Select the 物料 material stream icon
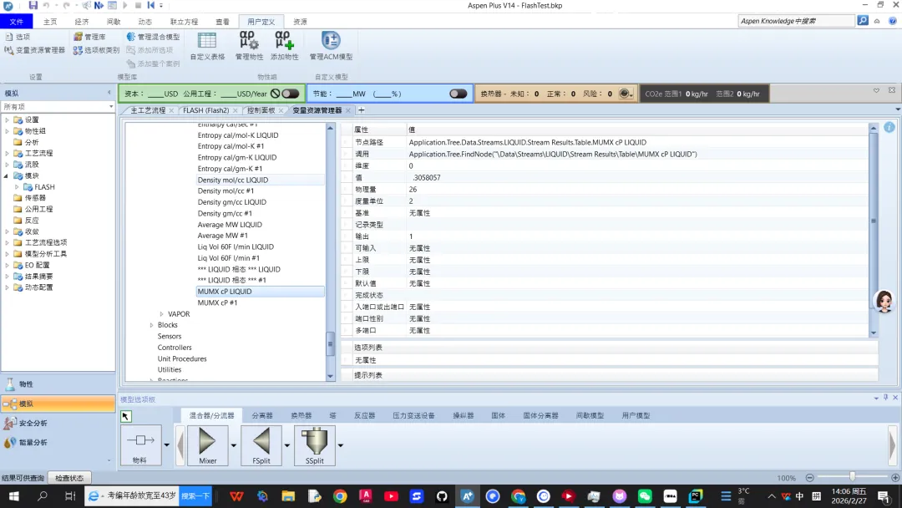Screen dimensions: 902x508 pos(140,444)
